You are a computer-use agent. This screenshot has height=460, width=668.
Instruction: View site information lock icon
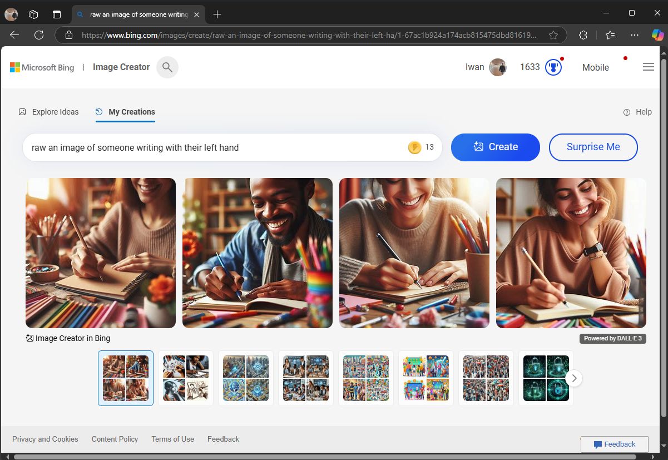(x=69, y=35)
